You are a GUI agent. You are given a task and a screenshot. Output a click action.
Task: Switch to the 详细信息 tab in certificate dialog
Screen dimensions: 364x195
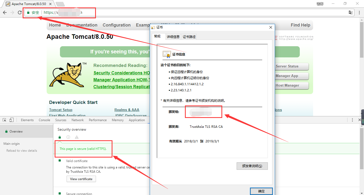click(173, 37)
